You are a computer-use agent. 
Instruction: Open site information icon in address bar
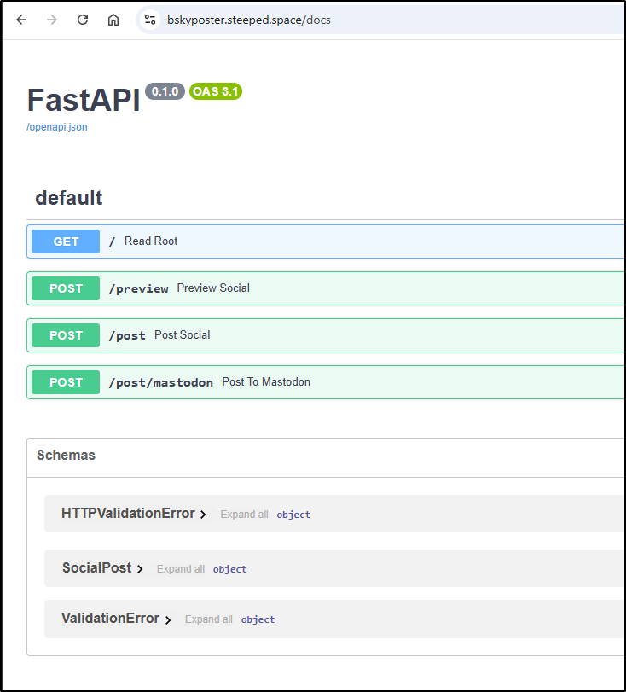150,20
